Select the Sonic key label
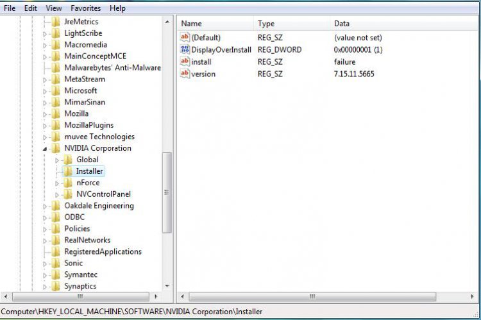 coord(73,263)
